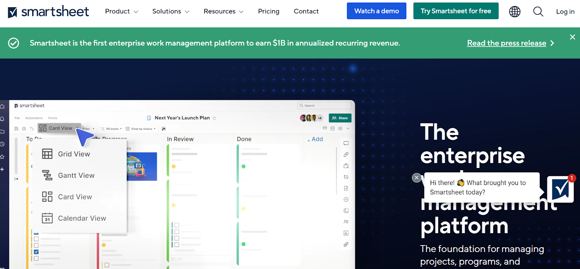580x269 pixels.
Task: Check first checkbox in In Review card
Action: tap(177, 225)
